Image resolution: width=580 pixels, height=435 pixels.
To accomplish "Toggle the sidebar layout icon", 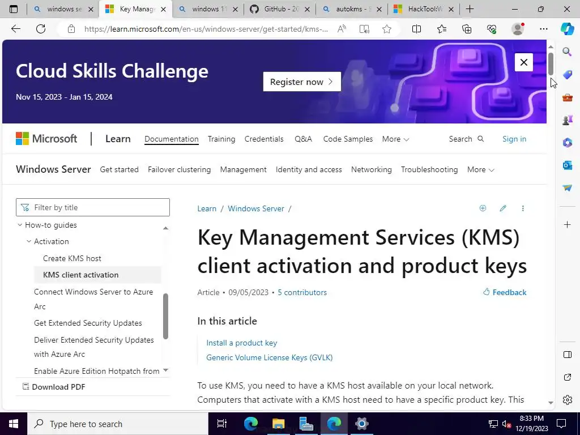I will (x=567, y=355).
